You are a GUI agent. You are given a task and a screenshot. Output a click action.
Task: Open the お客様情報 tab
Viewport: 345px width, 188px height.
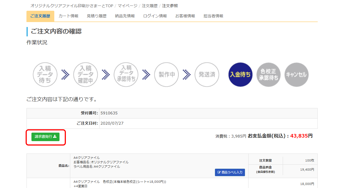click(185, 16)
